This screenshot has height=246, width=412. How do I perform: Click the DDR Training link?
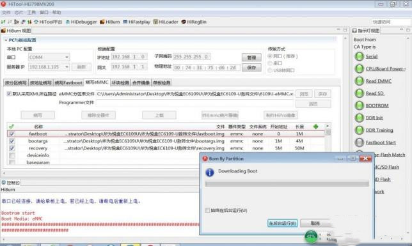(x=379, y=130)
